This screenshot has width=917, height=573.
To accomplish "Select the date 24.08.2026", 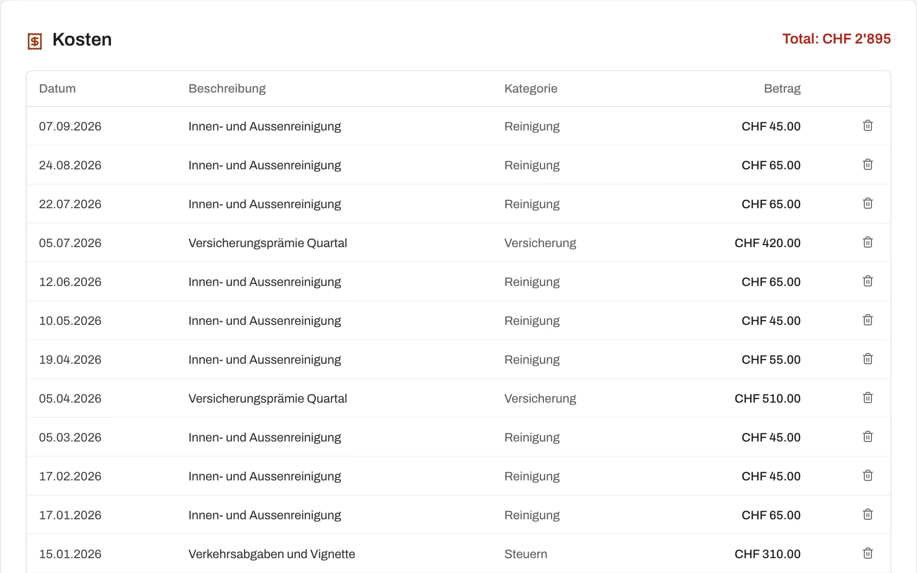I will [70, 165].
